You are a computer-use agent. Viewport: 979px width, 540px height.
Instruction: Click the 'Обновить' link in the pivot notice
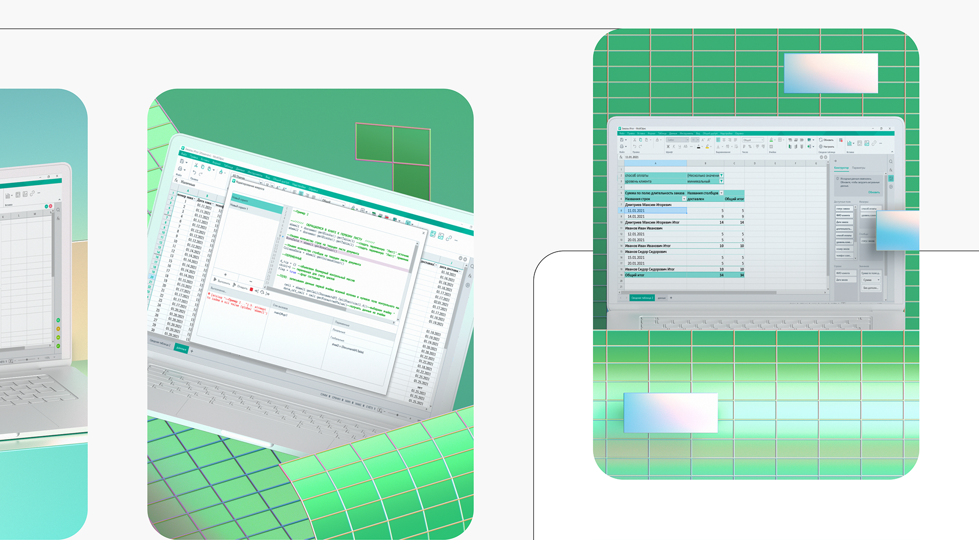(x=874, y=192)
